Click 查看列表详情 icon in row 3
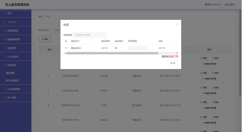The height and width of the screenshot is (132, 242). click(204, 93)
